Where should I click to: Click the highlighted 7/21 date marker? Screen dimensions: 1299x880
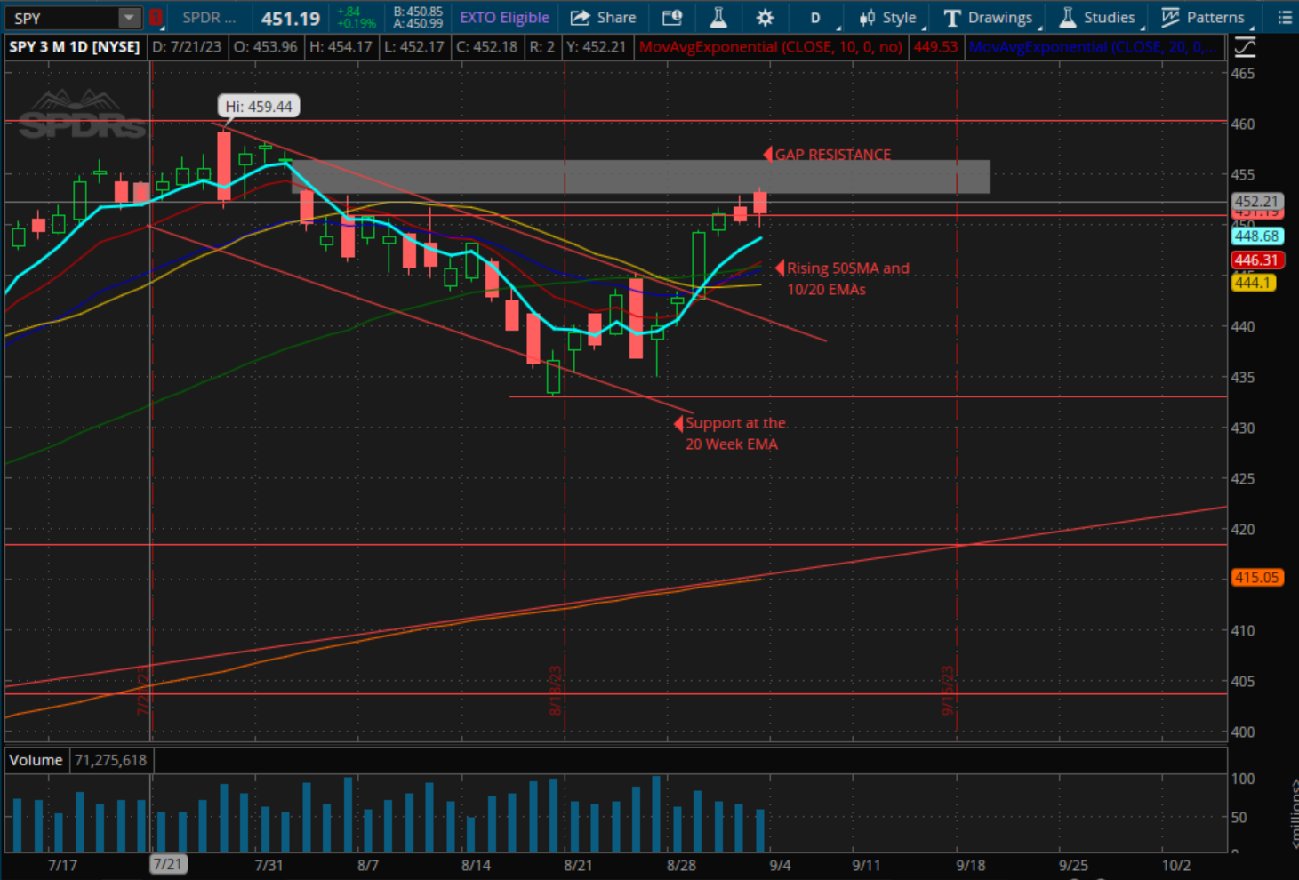pos(168,864)
